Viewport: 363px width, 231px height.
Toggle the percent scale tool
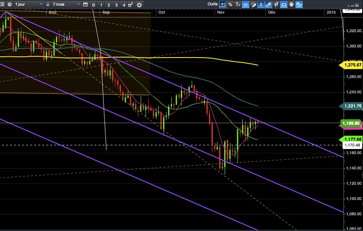click(230, 4)
